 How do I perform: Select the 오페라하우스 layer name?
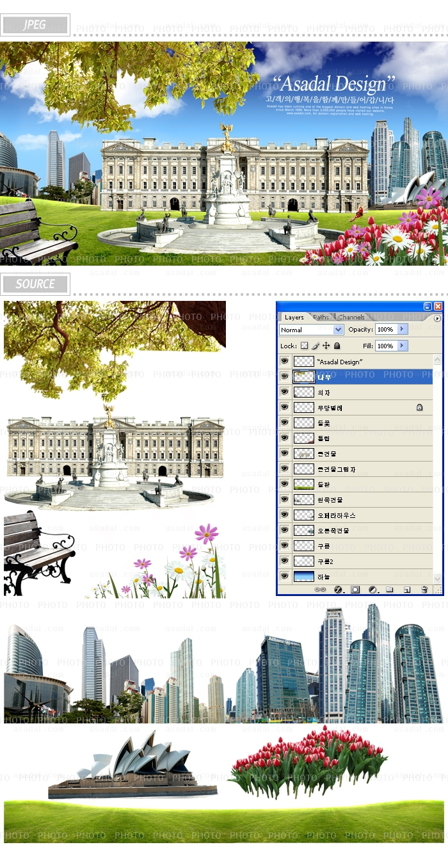click(x=337, y=515)
